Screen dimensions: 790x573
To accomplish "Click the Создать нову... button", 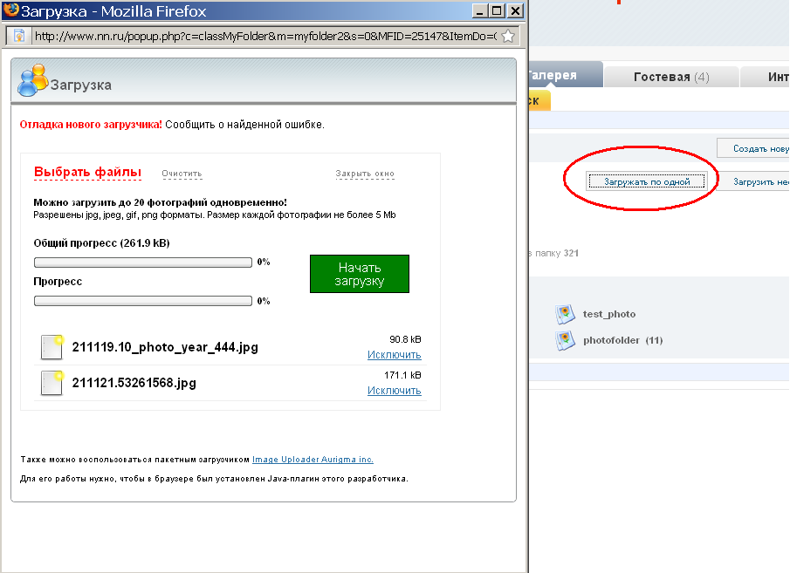I will [x=753, y=148].
